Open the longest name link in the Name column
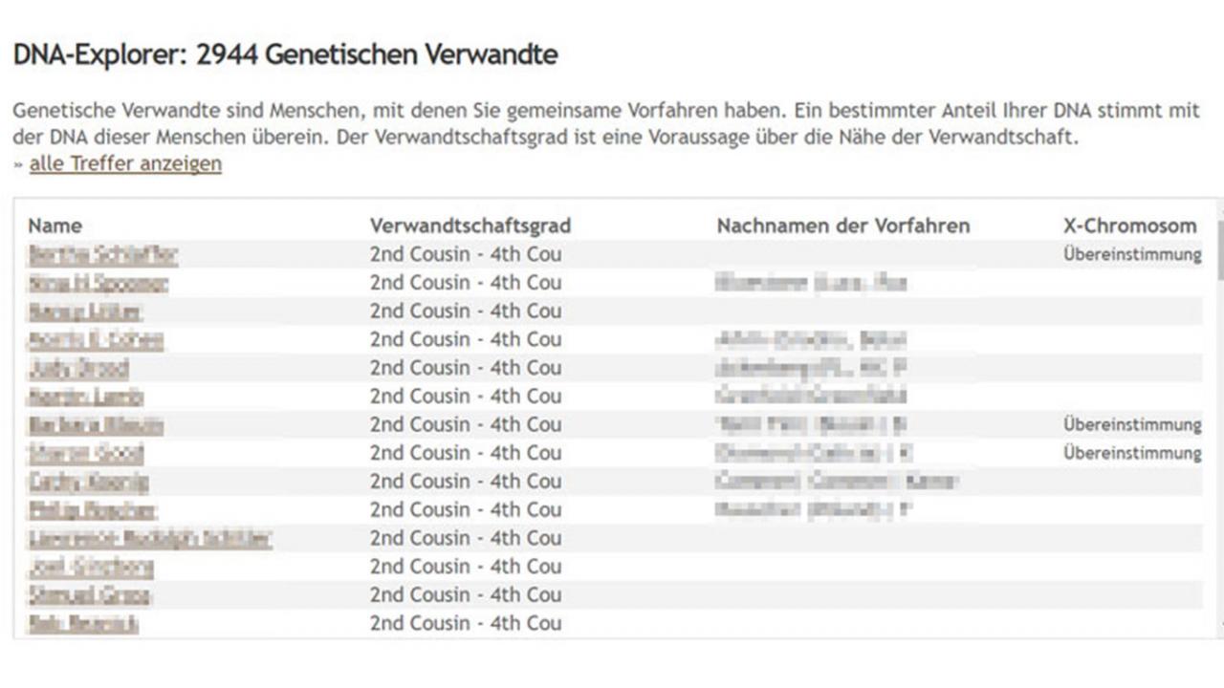 (x=150, y=538)
